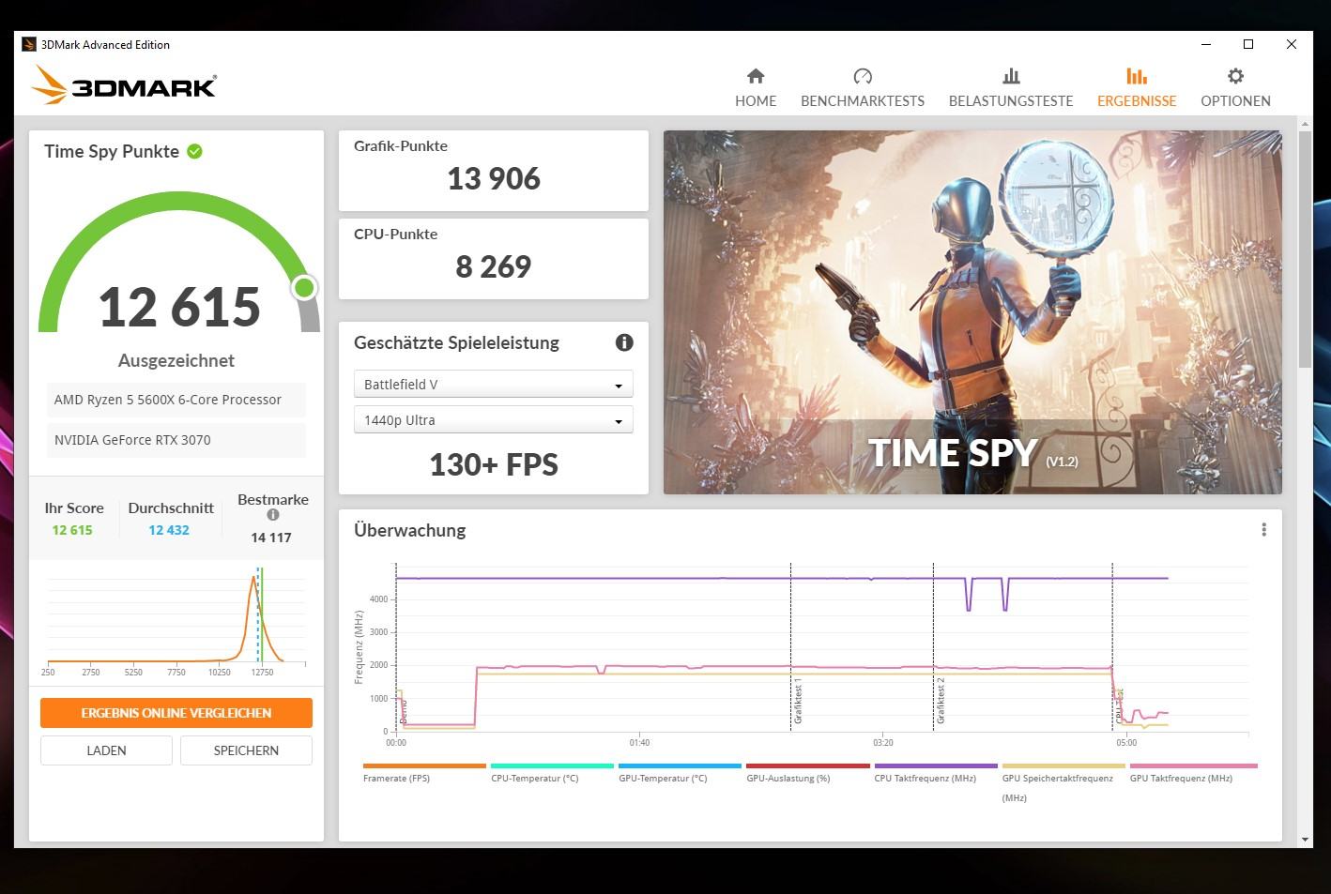Click NVIDIA GeForce RTX 3070 entry
1331x894 pixels.
[x=176, y=440]
